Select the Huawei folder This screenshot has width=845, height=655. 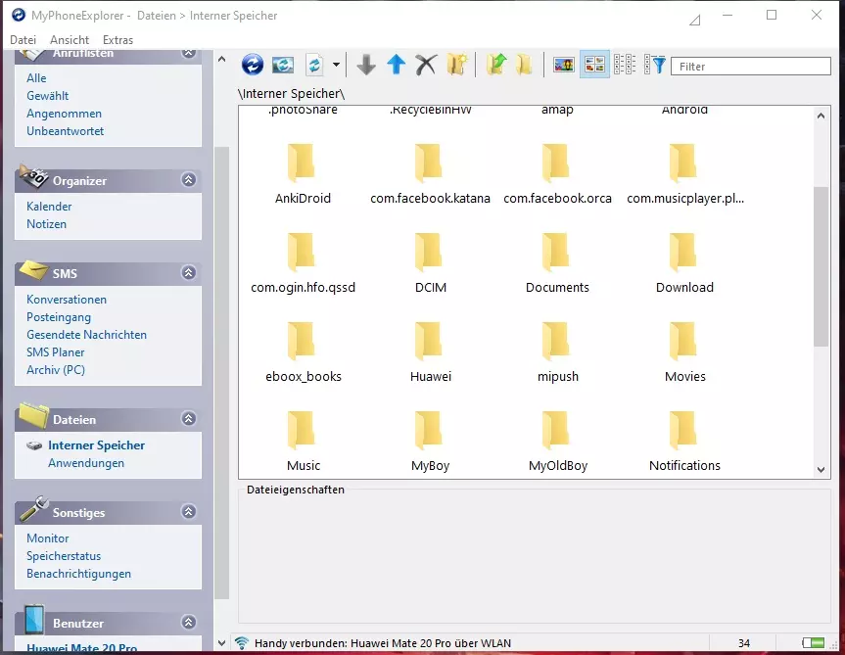click(431, 352)
